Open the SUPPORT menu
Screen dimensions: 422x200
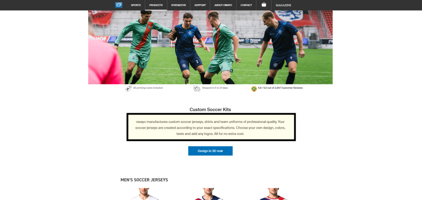[x=200, y=5]
